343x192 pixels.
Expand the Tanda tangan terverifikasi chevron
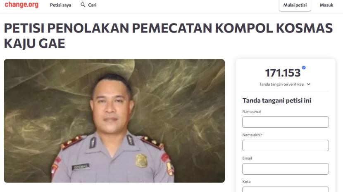click(308, 84)
